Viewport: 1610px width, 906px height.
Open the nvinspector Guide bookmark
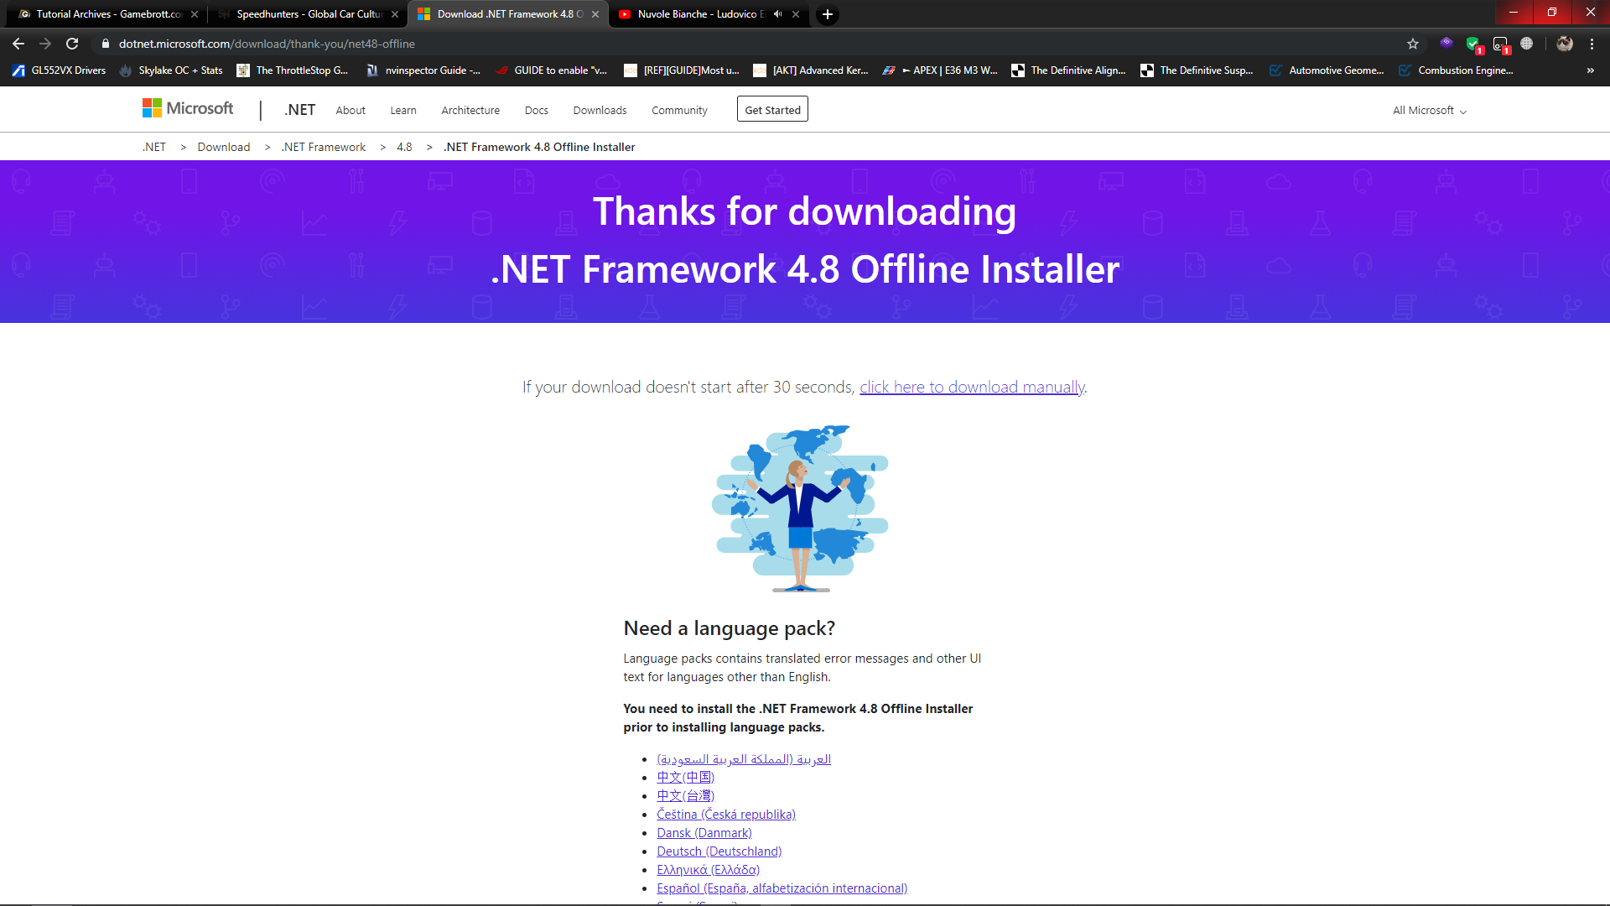(x=423, y=70)
